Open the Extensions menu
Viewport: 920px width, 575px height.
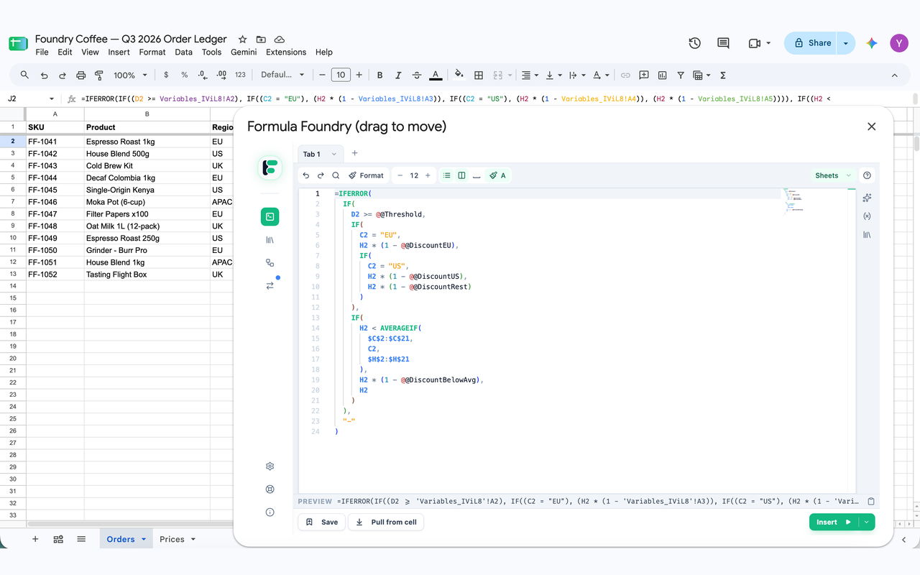pyautogui.click(x=286, y=52)
